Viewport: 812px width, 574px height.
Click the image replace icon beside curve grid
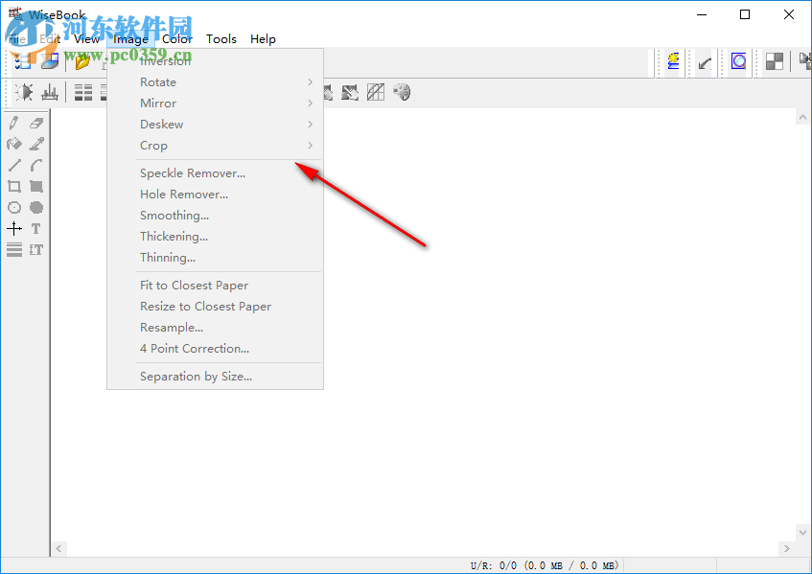pos(350,93)
